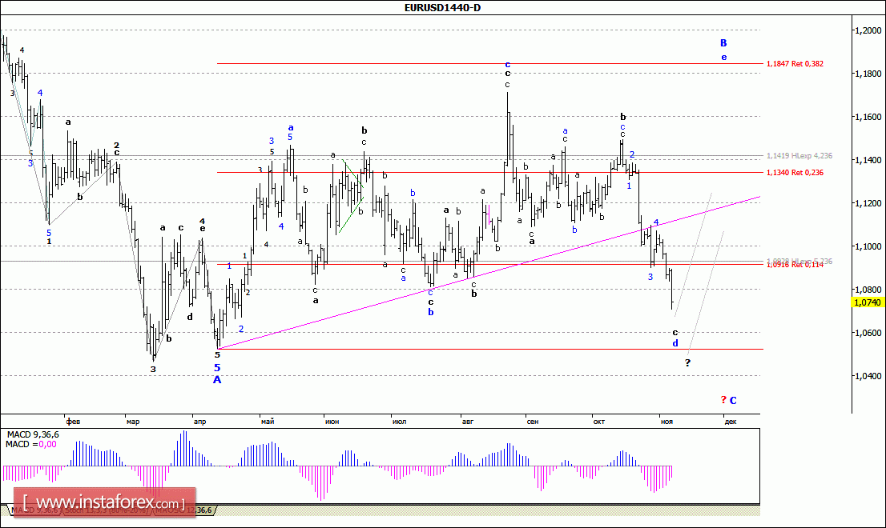886x528 pixels.
Task: Select the 1,1847 Ret 0,382 level label
Action: point(795,63)
